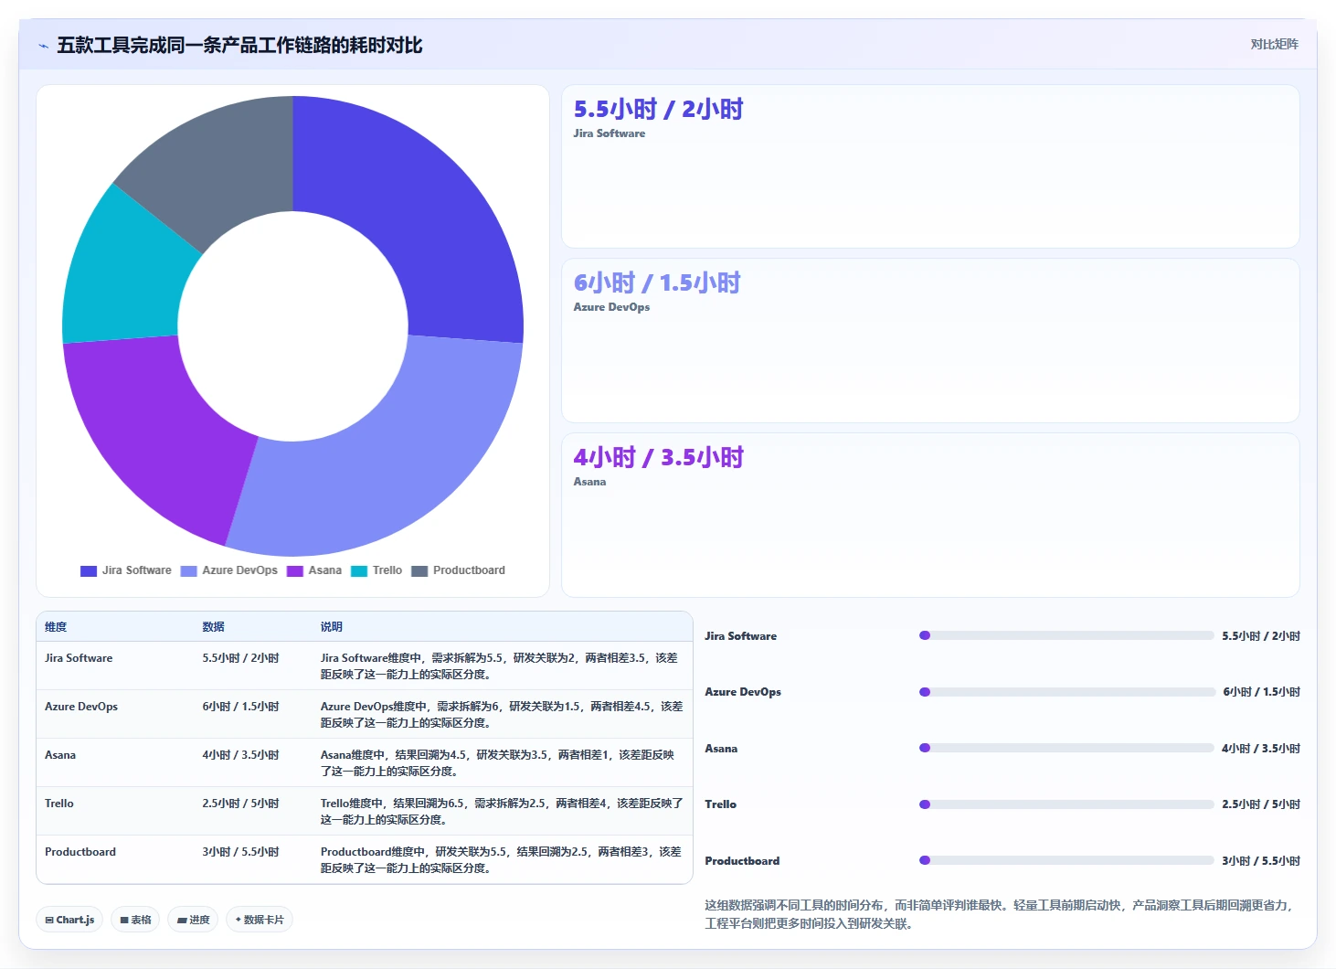This screenshot has height=969, width=1336.
Task: Click the 3小时 / 5.5小时 progress value
Action: point(1261,861)
